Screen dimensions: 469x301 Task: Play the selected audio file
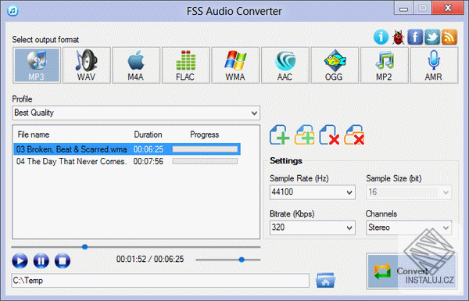point(20,260)
